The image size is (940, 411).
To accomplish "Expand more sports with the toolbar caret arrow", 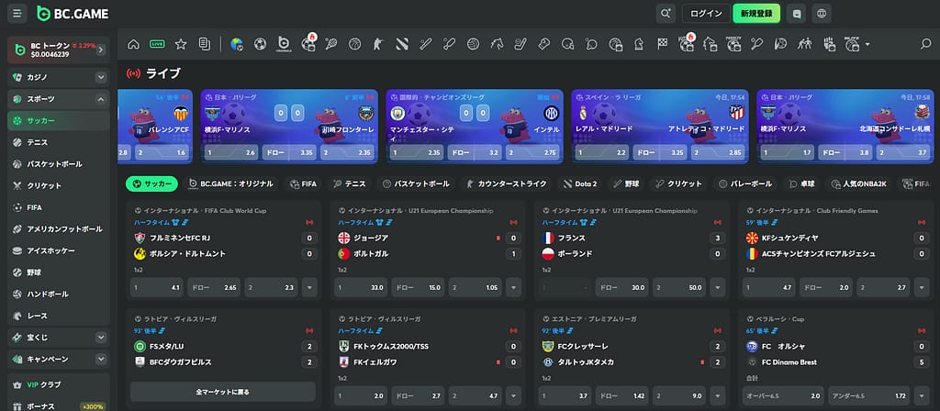I will [x=867, y=44].
